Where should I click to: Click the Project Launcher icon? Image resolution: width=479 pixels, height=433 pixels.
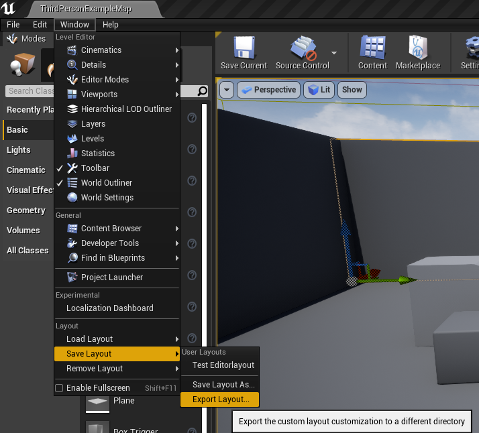pyautogui.click(x=72, y=277)
